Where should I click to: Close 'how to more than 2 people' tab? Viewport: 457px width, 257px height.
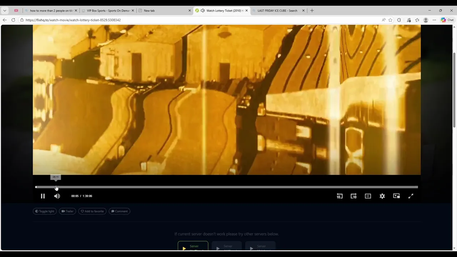click(76, 11)
